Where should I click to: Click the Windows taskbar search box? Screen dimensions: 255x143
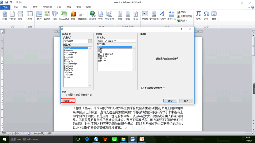coord(41,139)
